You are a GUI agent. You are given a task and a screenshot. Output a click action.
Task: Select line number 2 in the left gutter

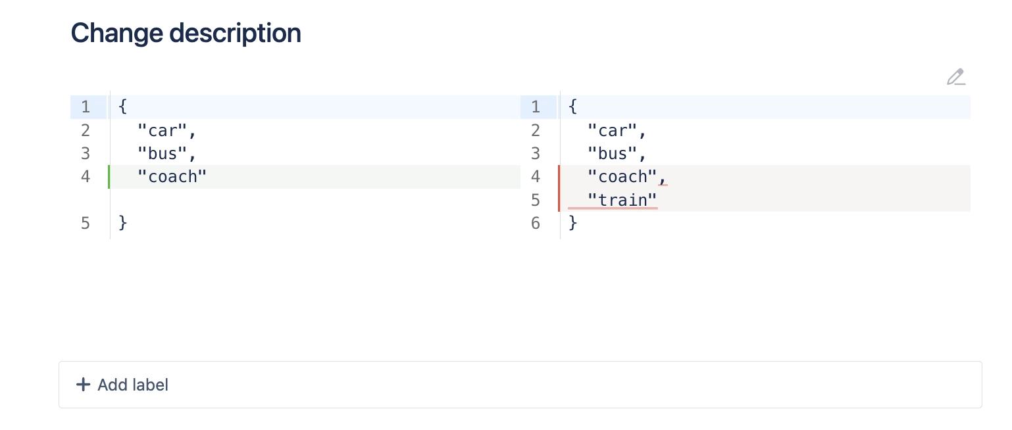(86, 130)
